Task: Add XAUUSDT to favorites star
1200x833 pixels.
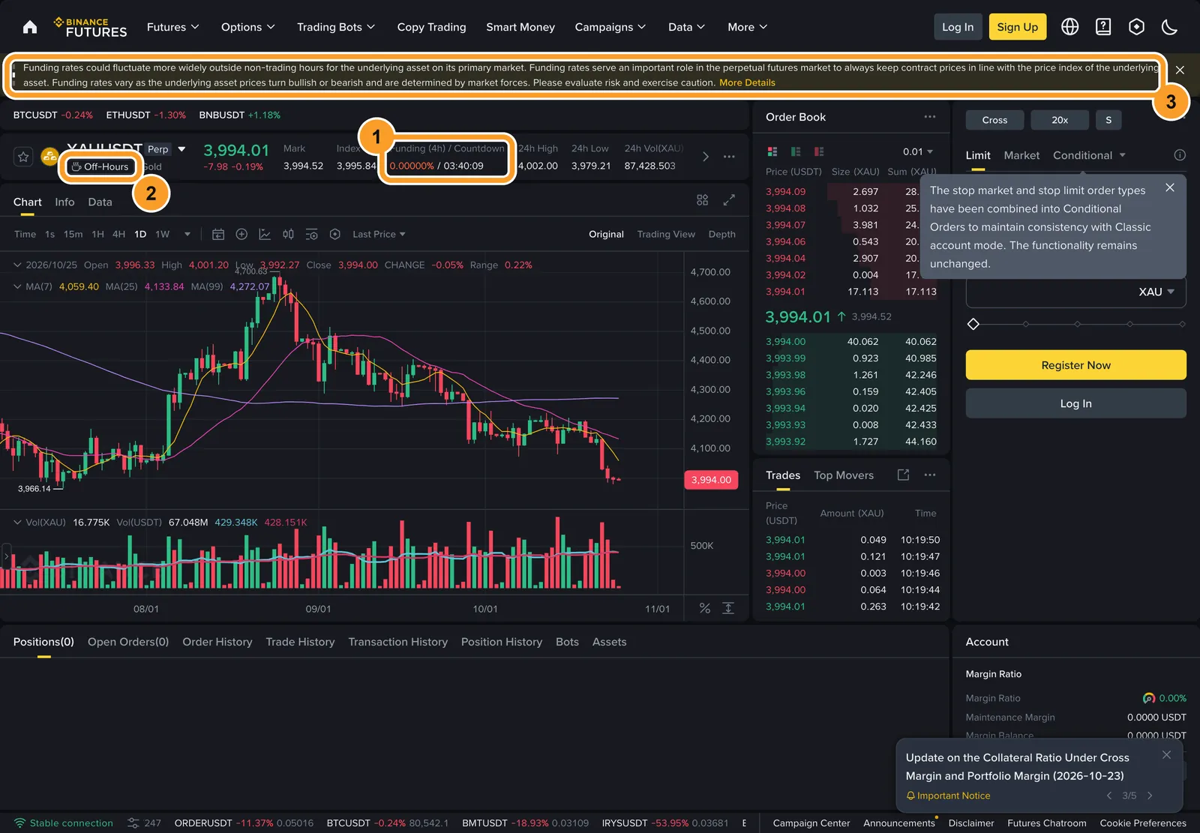Action: coord(23,157)
